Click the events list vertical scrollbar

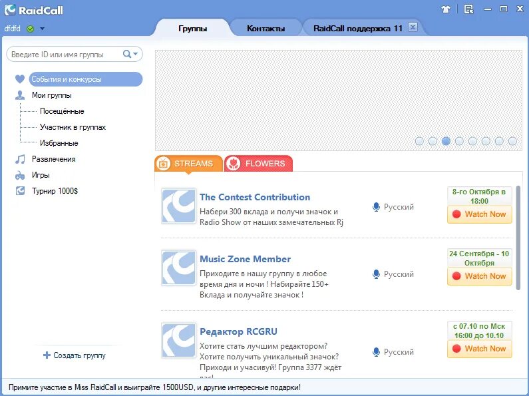[x=518, y=238]
